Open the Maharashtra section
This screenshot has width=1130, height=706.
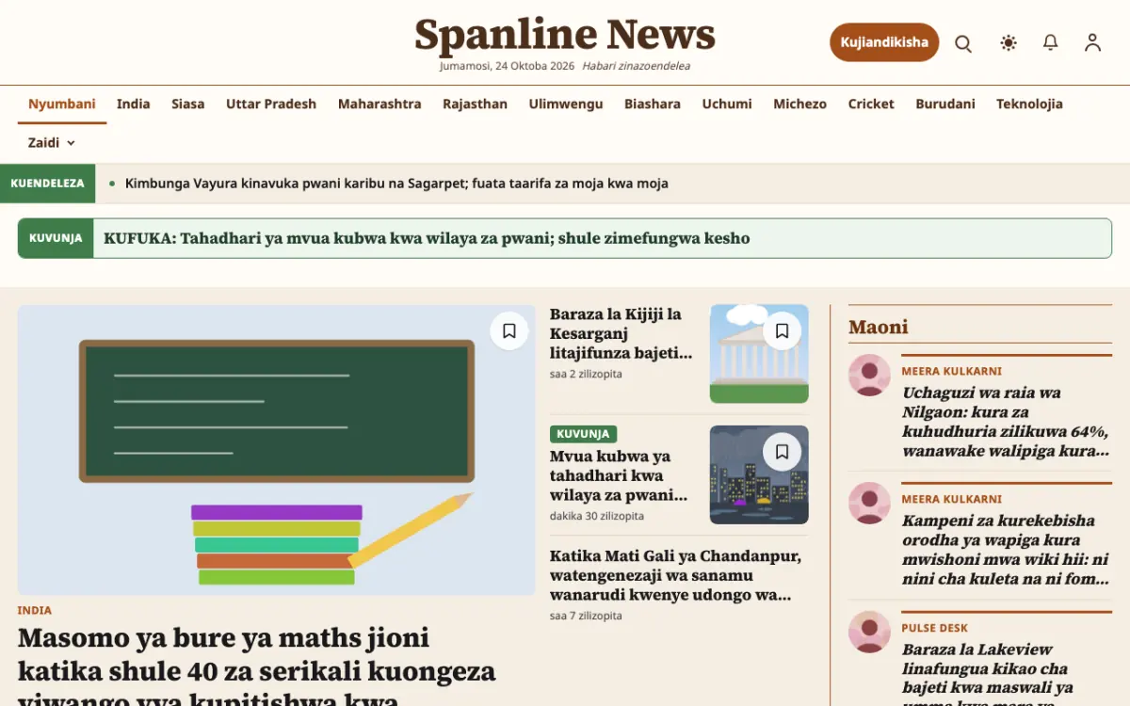(x=379, y=104)
